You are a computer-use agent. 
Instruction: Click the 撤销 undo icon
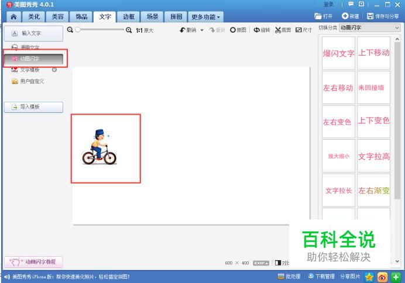tap(188, 30)
